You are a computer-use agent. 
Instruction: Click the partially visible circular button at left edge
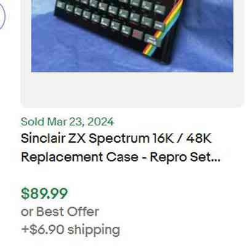2,16
